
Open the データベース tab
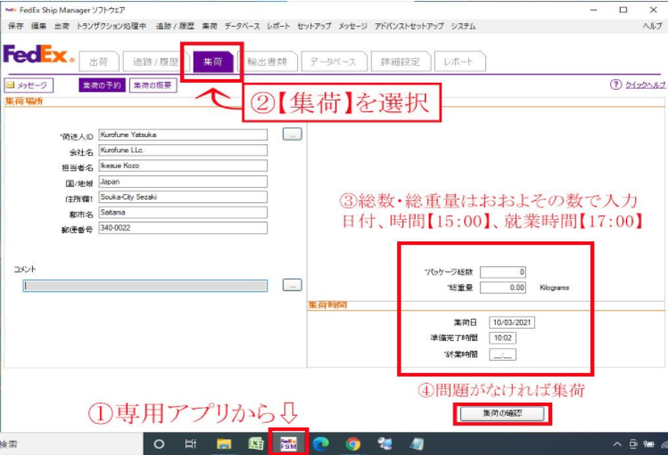[x=334, y=61]
